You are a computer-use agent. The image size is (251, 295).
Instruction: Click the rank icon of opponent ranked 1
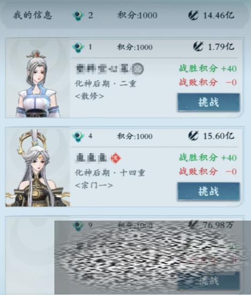click(78, 47)
